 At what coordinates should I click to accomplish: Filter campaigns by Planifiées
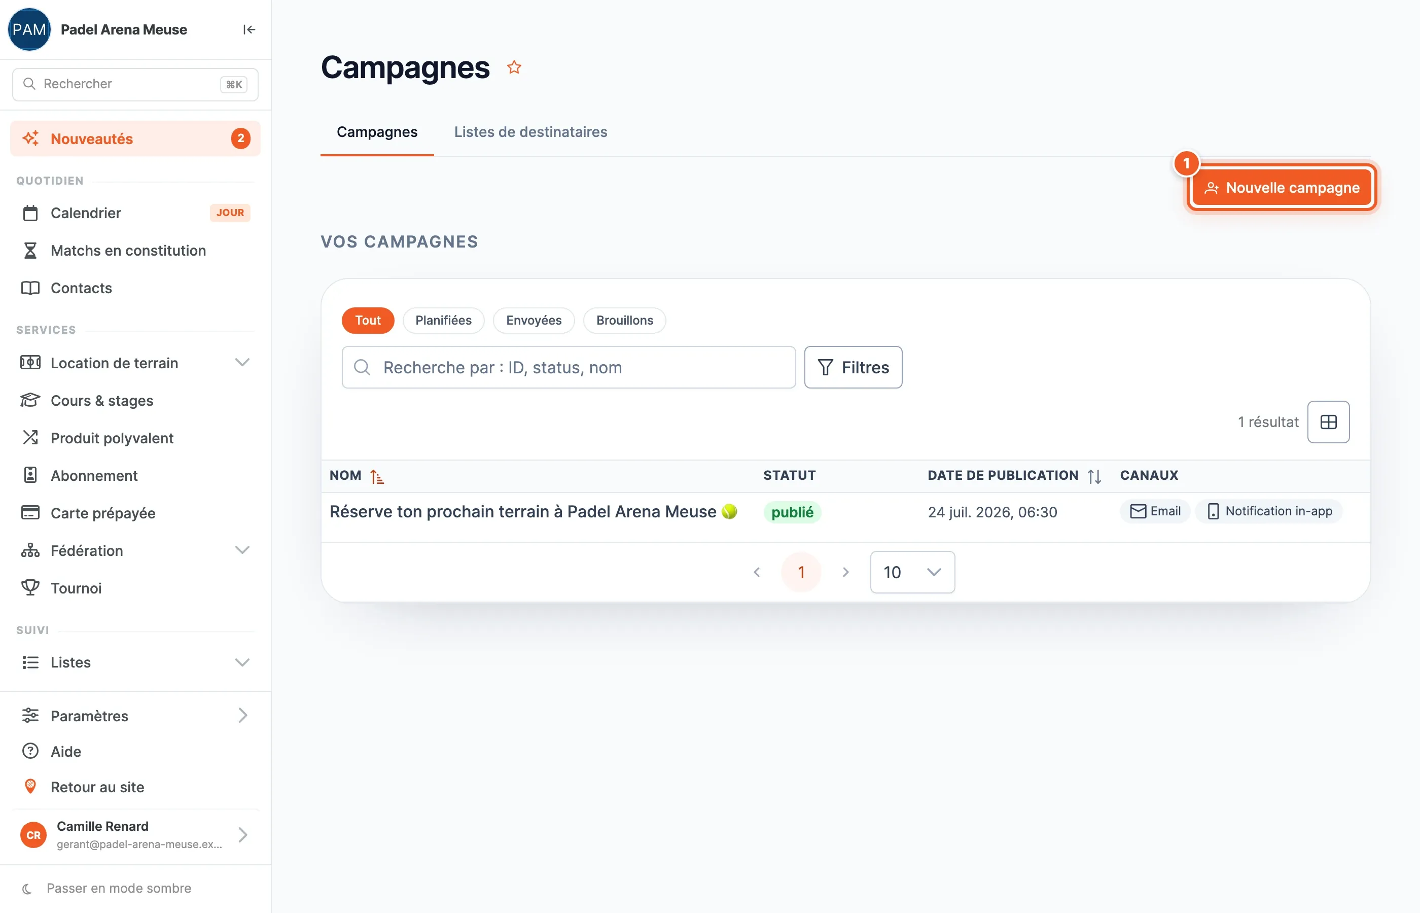coord(443,320)
